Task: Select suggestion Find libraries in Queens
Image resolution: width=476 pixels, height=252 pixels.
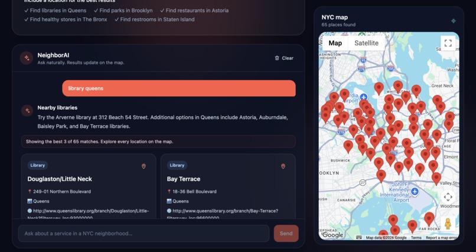Action: (56, 11)
